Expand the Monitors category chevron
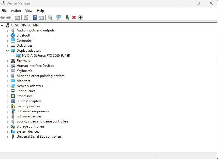The height and width of the screenshot is (159, 218). coord(7,81)
